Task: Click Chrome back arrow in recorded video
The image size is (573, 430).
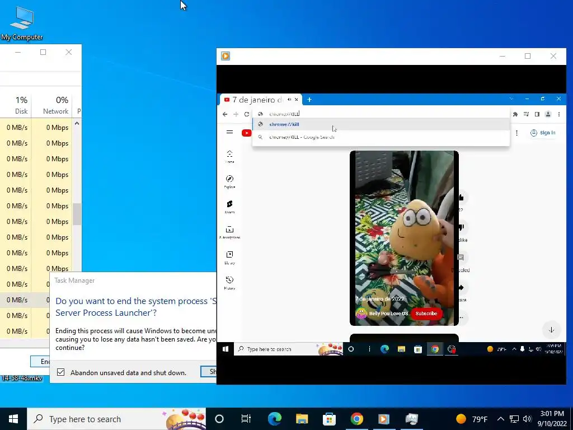Action: coord(225,114)
